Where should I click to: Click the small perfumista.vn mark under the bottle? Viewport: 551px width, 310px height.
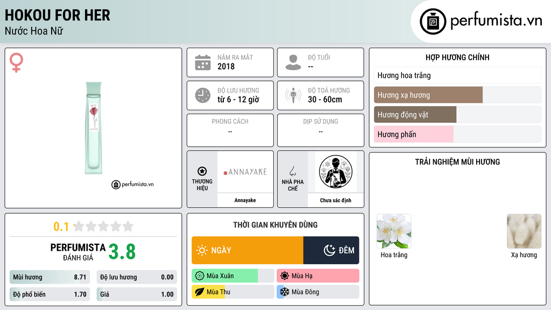132,184
